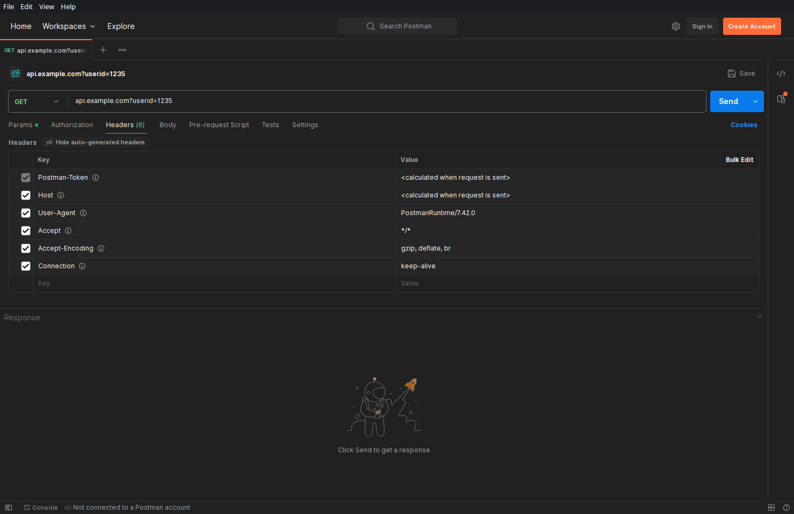
Task: Open the help icon in status bar
Action: click(x=786, y=508)
